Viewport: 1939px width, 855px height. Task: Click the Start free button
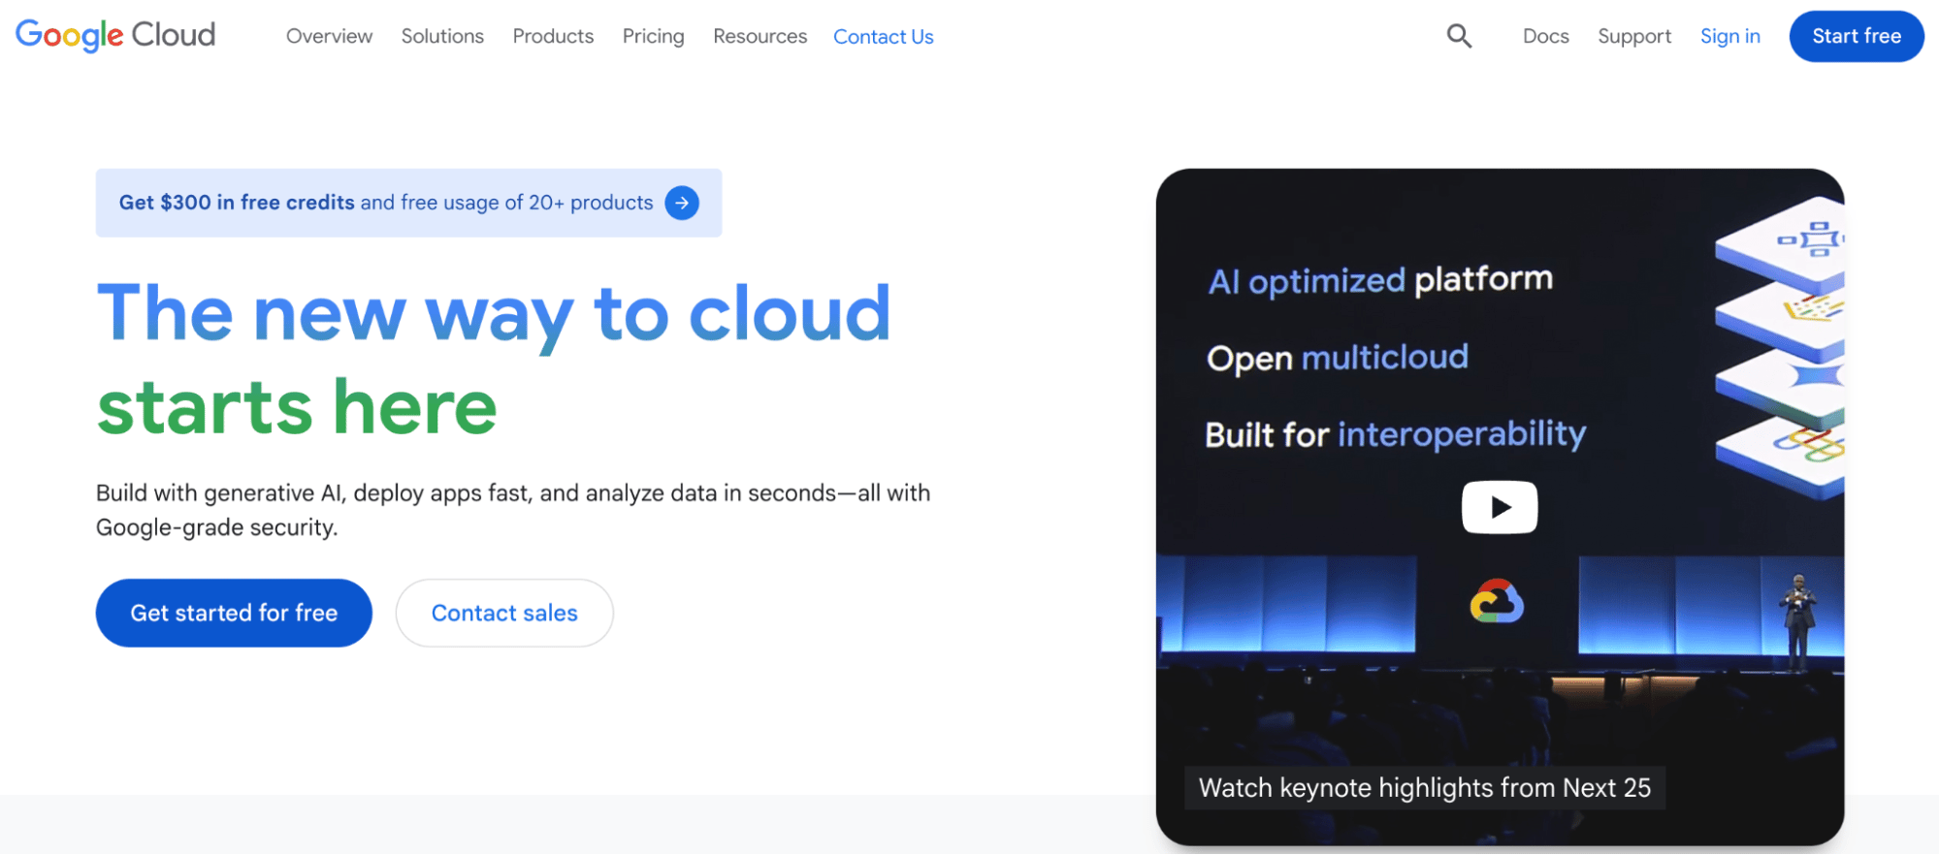1857,36
